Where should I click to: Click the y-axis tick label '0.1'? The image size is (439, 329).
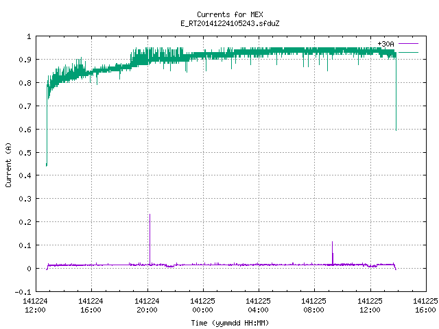(x=25, y=245)
